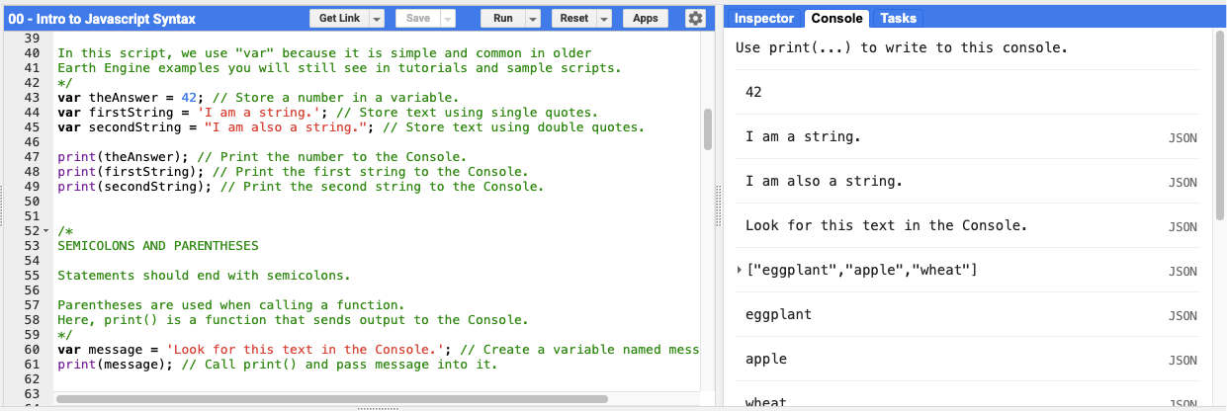Click the console panel vertical scrollbar

click(1220, 123)
